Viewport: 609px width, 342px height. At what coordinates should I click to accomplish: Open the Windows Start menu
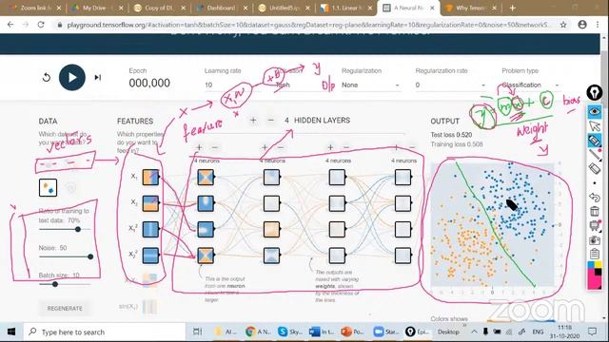11,332
